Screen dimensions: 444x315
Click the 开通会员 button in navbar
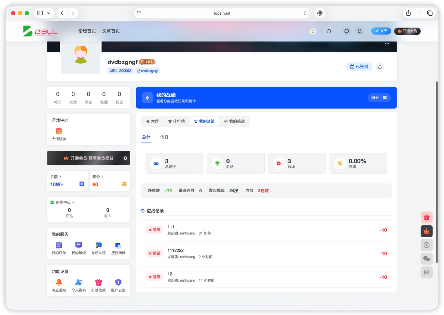click(407, 31)
